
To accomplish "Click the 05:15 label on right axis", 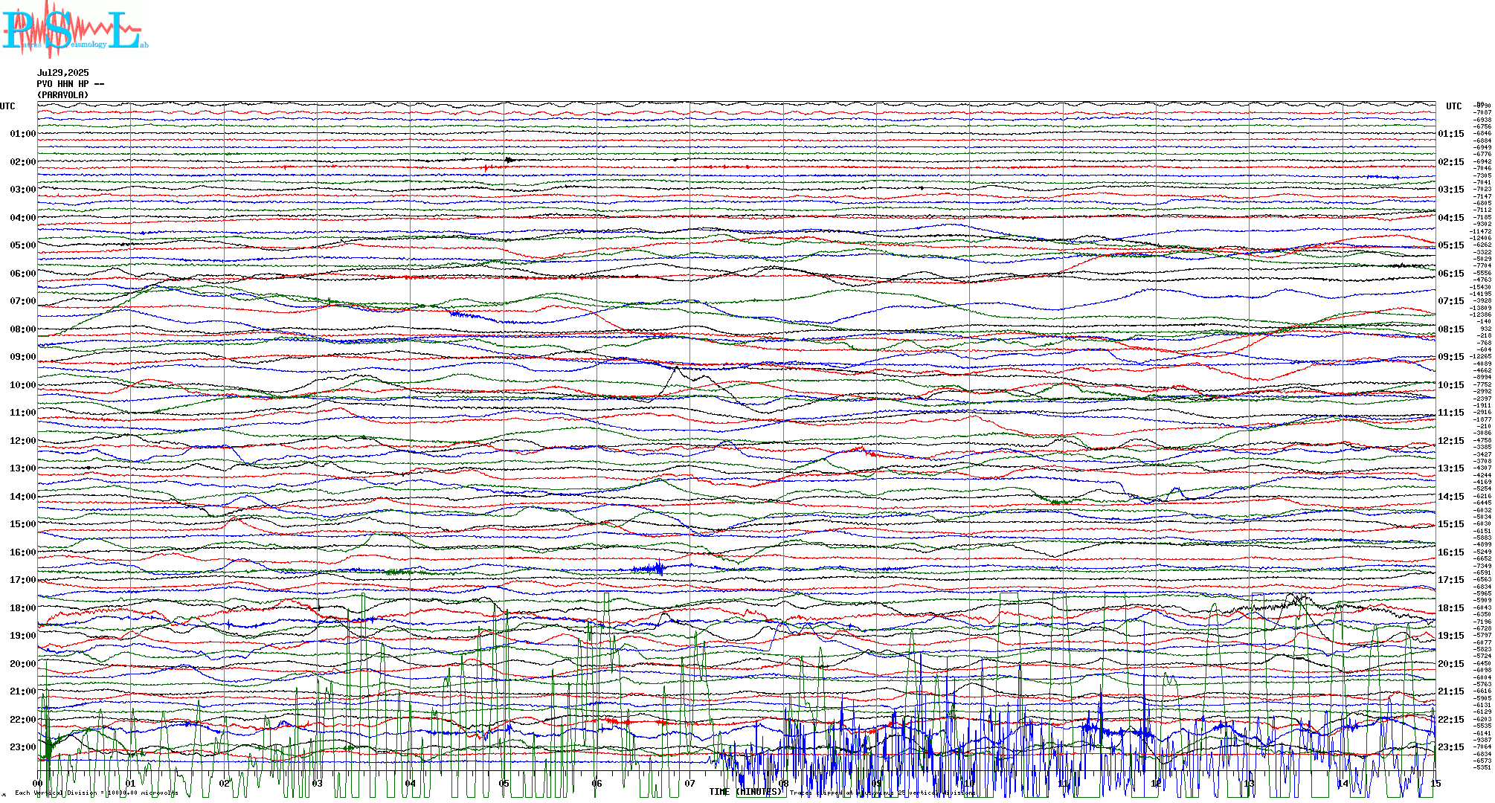I will [x=1451, y=245].
